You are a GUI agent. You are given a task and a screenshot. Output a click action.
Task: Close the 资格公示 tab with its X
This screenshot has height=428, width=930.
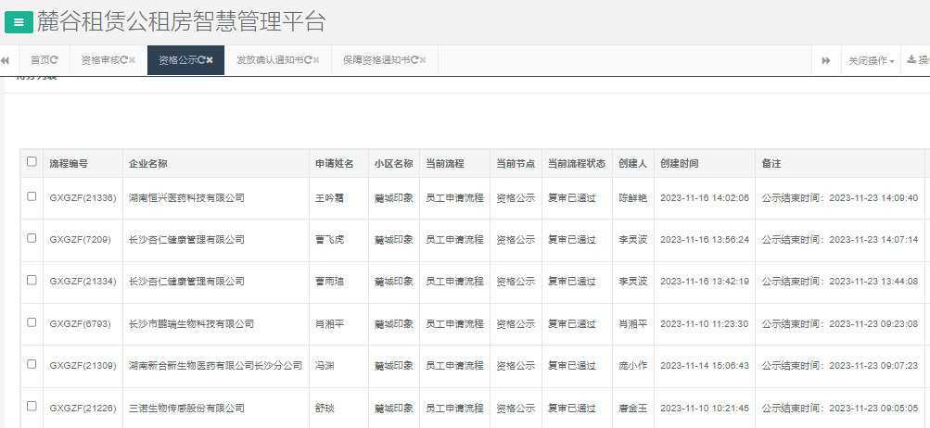[x=210, y=60]
